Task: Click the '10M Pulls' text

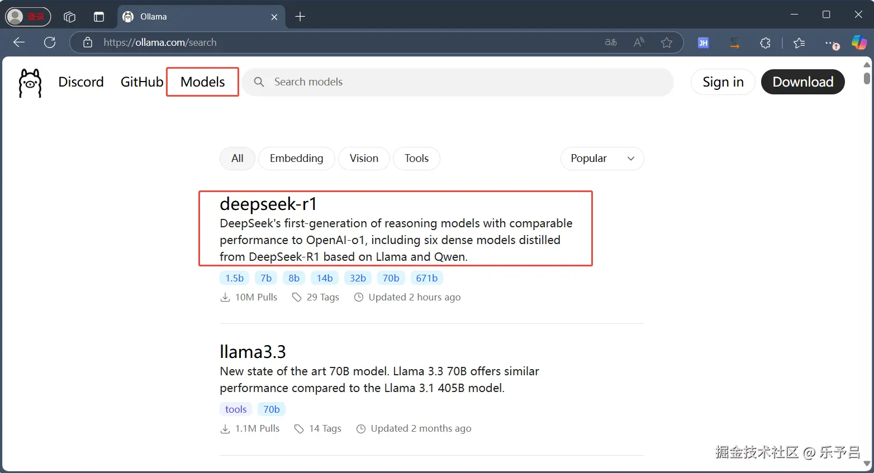Action: [x=256, y=297]
